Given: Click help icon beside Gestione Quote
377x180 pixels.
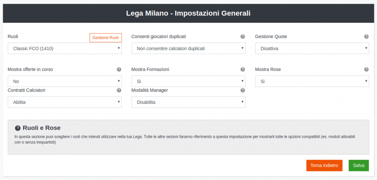Looking at the screenshot, I should tap(366, 36).
